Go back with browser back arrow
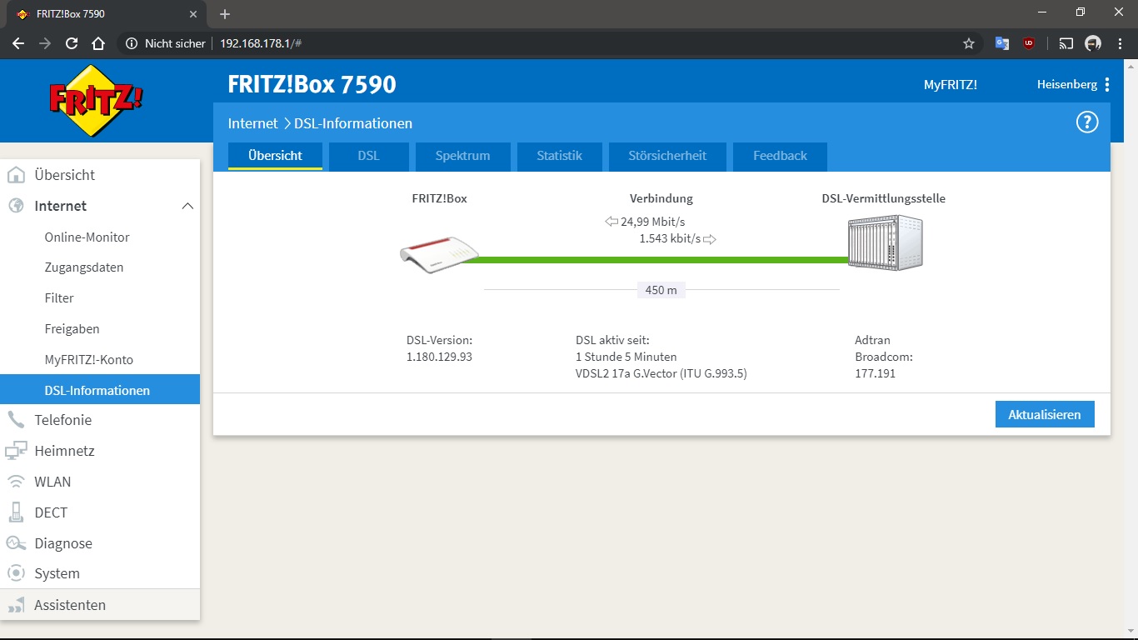 click(18, 43)
